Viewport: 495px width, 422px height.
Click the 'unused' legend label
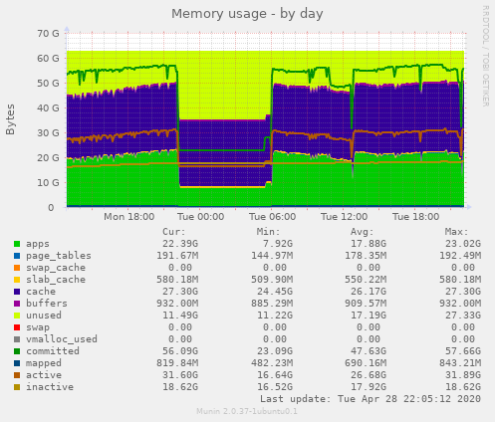(44, 316)
